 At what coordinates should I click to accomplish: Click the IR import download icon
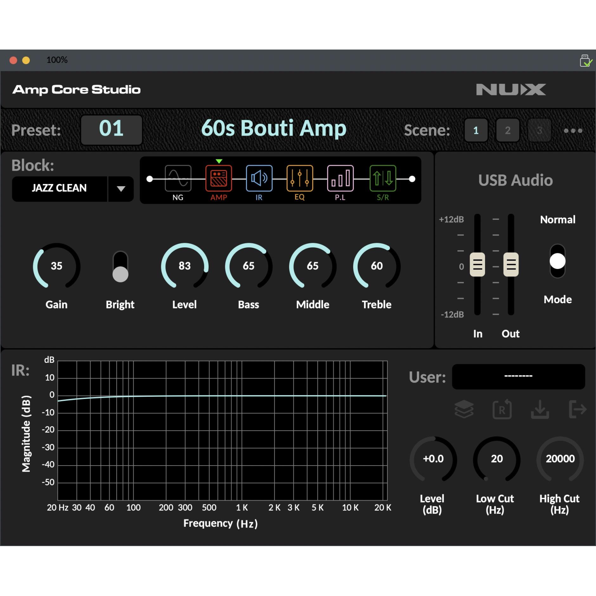(540, 410)
